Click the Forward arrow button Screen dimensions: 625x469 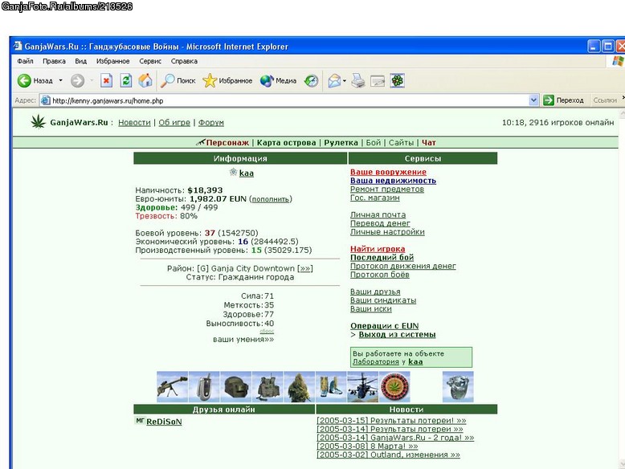point(77,80)
